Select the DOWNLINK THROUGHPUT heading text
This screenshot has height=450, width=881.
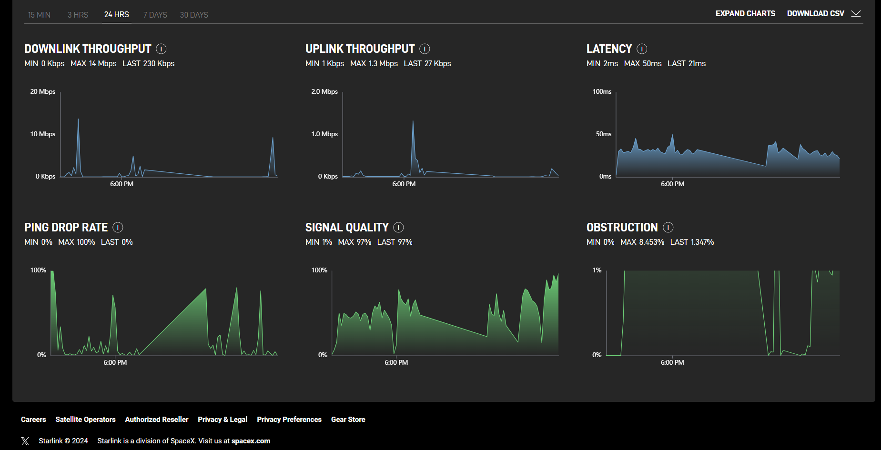coord(88,49)
